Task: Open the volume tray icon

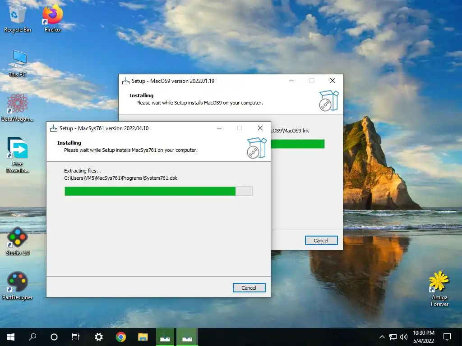Action: coord(404,337)
